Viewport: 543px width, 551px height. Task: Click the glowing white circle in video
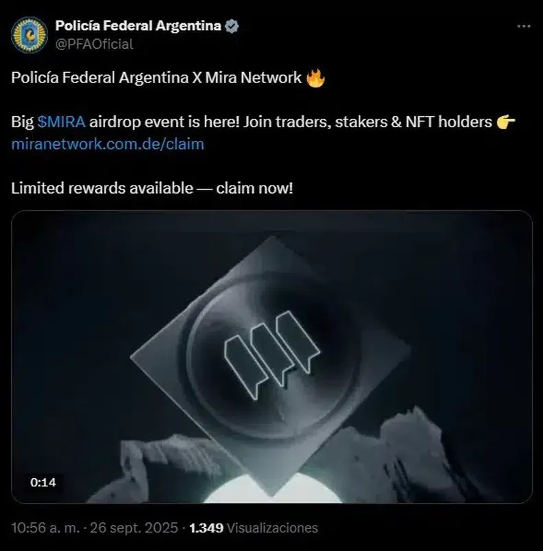click(272, 489)
